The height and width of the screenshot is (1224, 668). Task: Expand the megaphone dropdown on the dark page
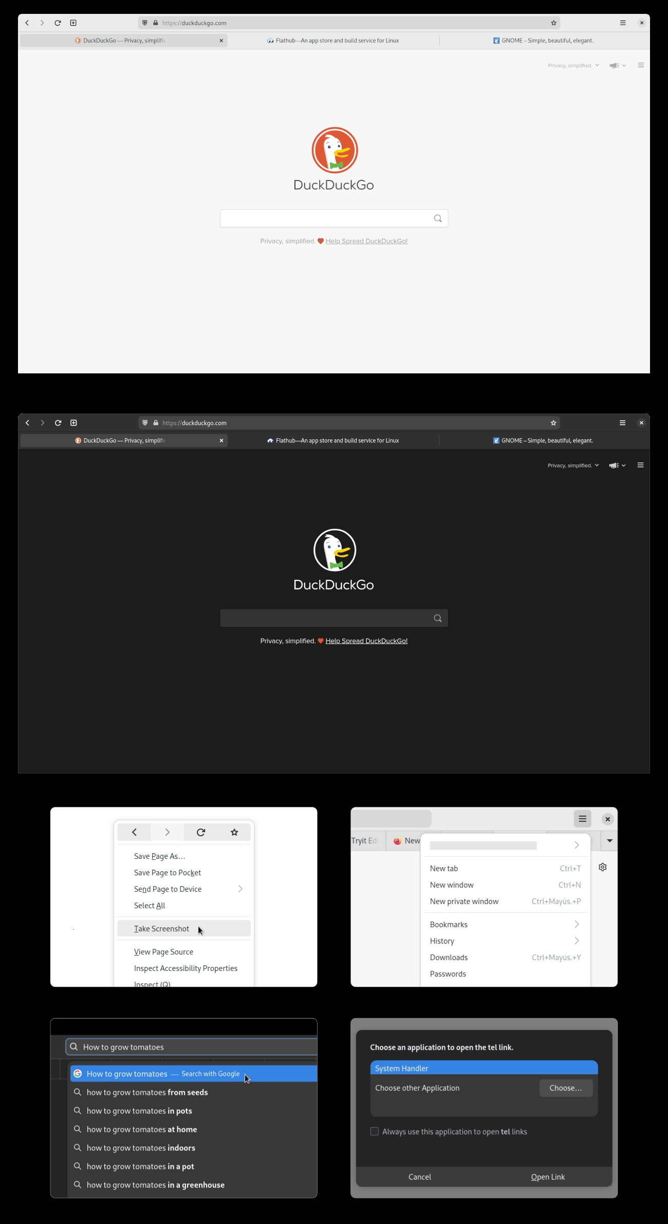click(618, 465)
